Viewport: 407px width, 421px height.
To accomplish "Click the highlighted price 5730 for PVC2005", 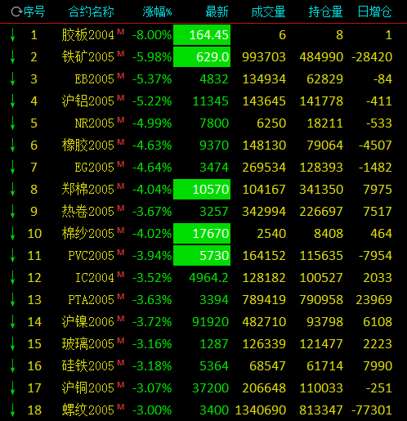I will pyautogui.click(x=202, y=256).
